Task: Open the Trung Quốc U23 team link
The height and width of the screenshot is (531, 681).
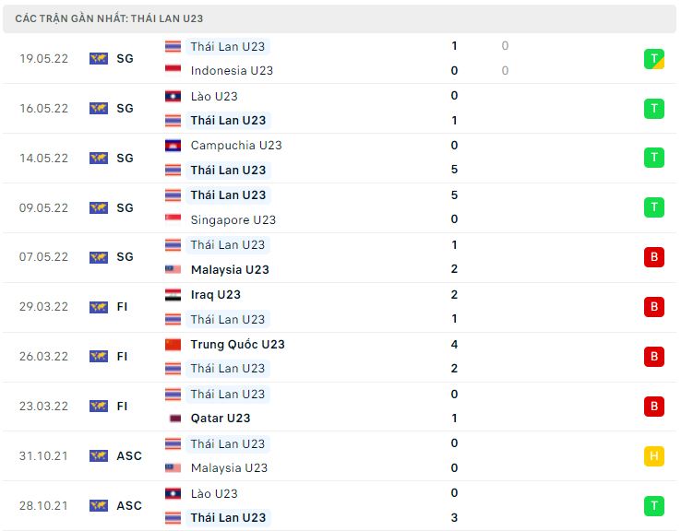Action: click(x=237, y=344)
